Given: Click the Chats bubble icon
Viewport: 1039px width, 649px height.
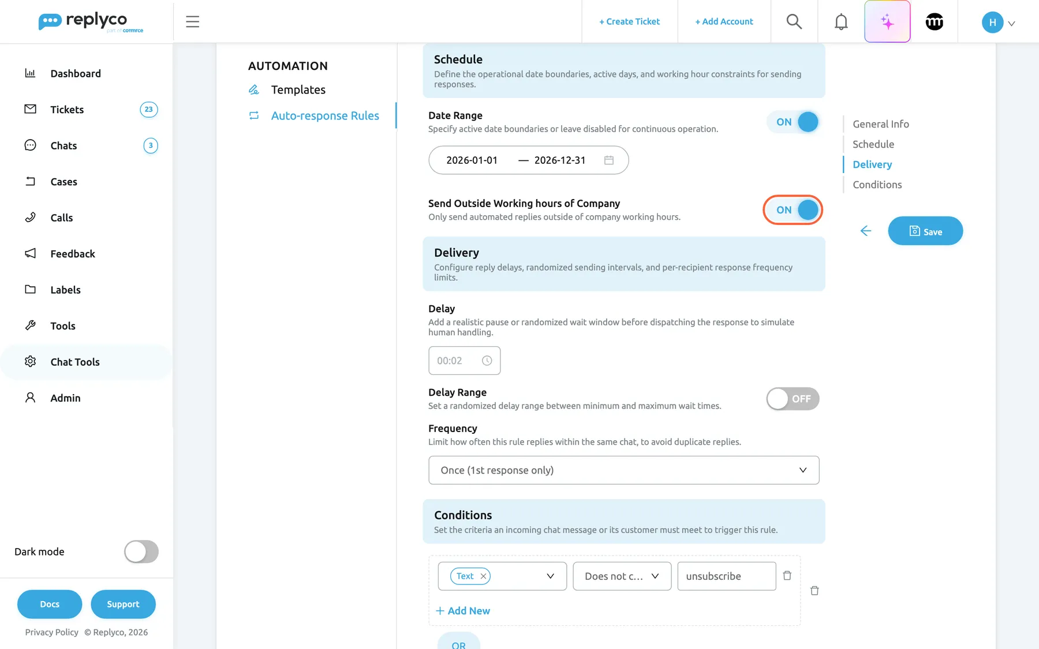Looking at the screenshot, I should coord(30,145).
